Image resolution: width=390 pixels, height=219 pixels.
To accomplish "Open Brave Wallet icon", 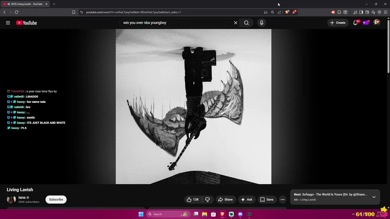I will pyautogui.click(x=367, y=12).
